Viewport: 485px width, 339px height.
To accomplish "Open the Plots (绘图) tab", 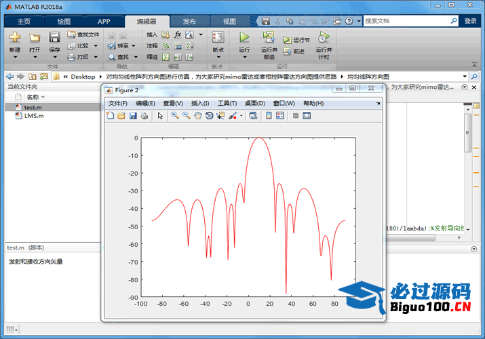I will (x=64, y=21).
